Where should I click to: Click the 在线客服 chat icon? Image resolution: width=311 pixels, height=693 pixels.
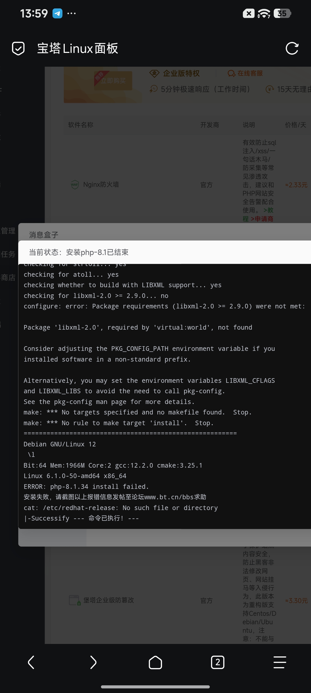coord(231,73)
